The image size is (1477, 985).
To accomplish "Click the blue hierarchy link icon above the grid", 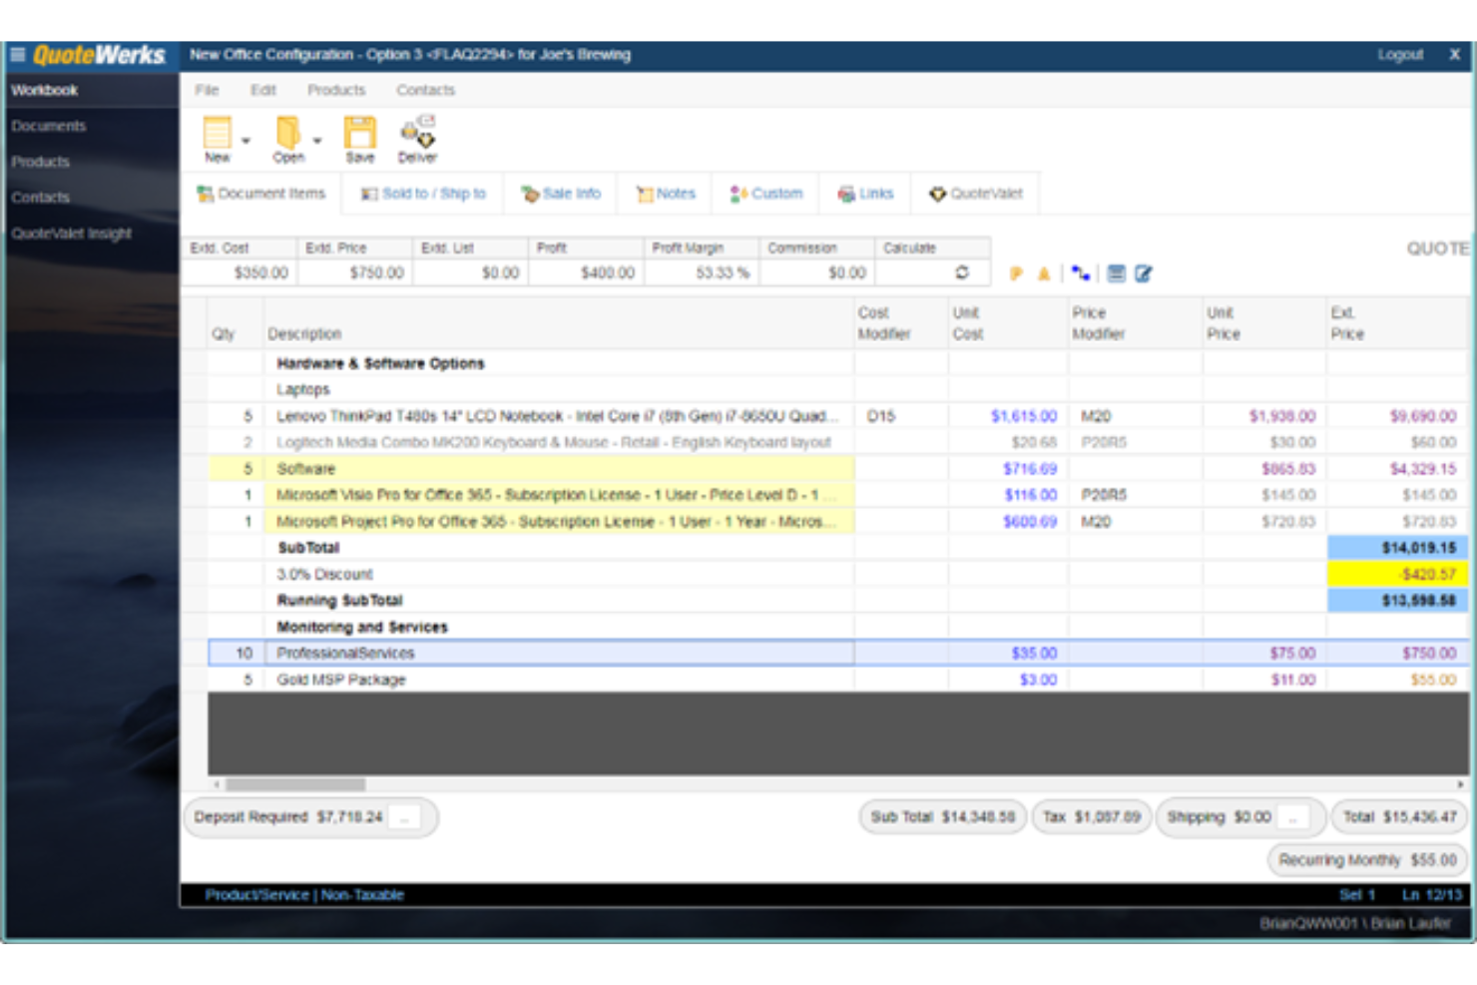I will [x=1081, y=273].
